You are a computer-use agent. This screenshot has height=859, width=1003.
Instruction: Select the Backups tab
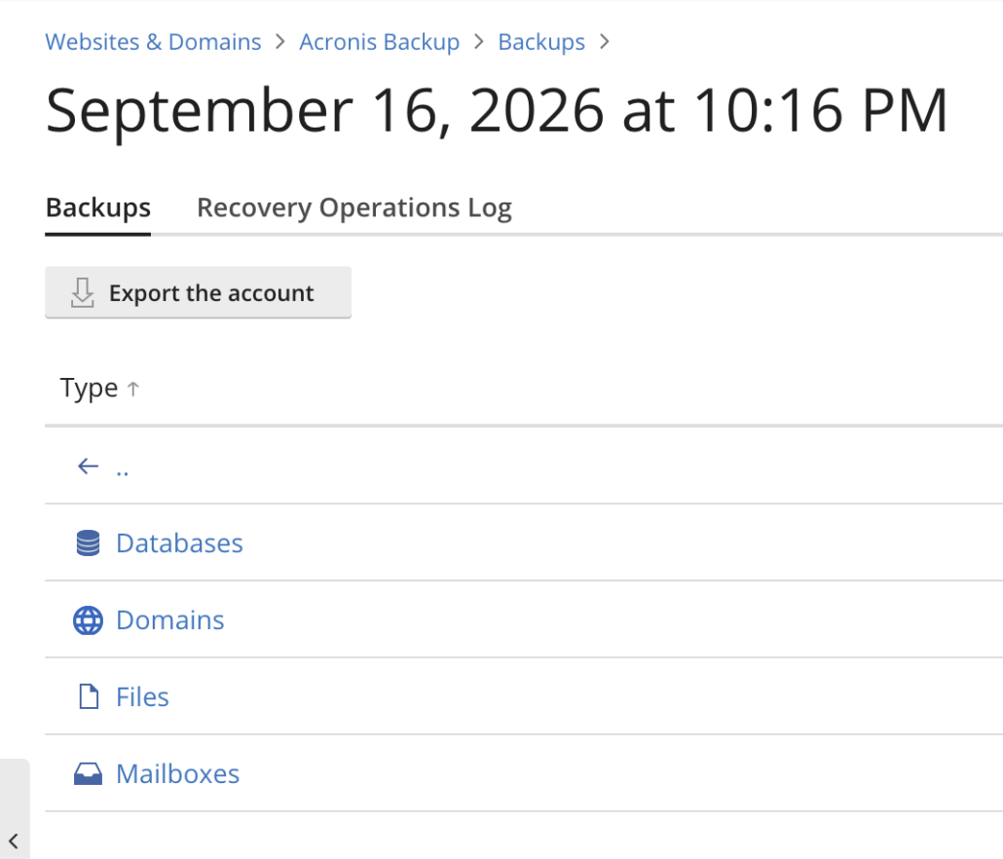[98, 207]
